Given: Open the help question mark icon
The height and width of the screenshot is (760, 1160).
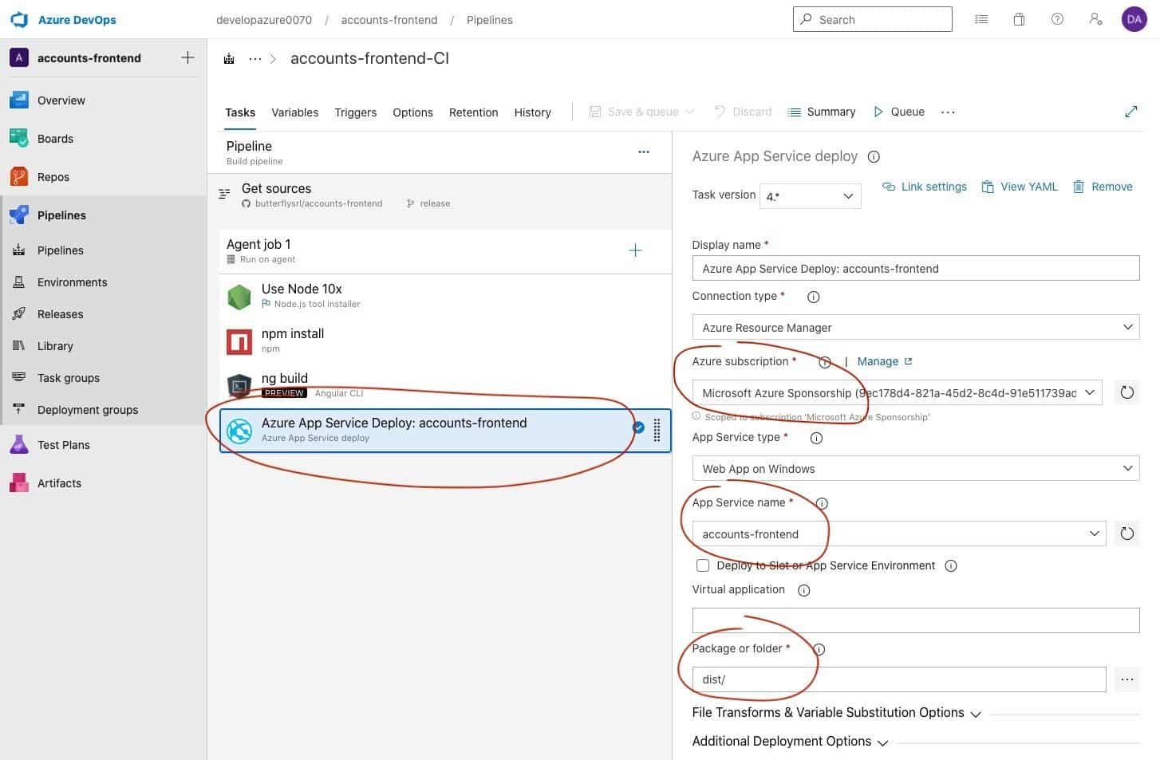Looking at the screenshot, I should 1057,19.
